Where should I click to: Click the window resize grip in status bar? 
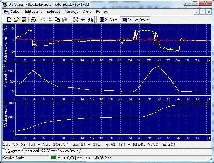point(210,158)
